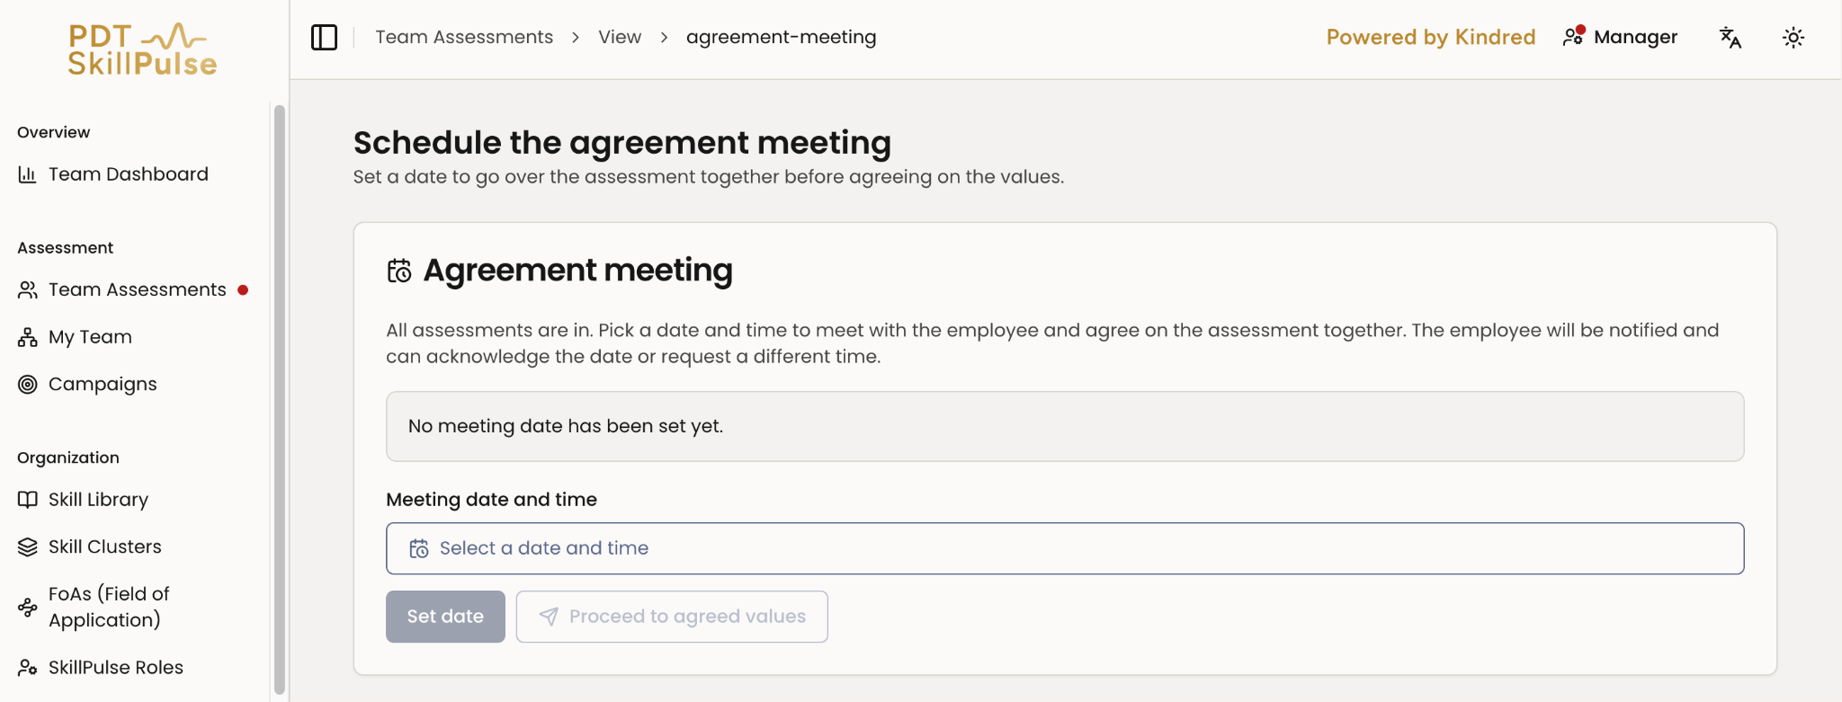Click the Campaigns target icon
This screenshot has width=1842, height=702.
[x=28, y=385]
